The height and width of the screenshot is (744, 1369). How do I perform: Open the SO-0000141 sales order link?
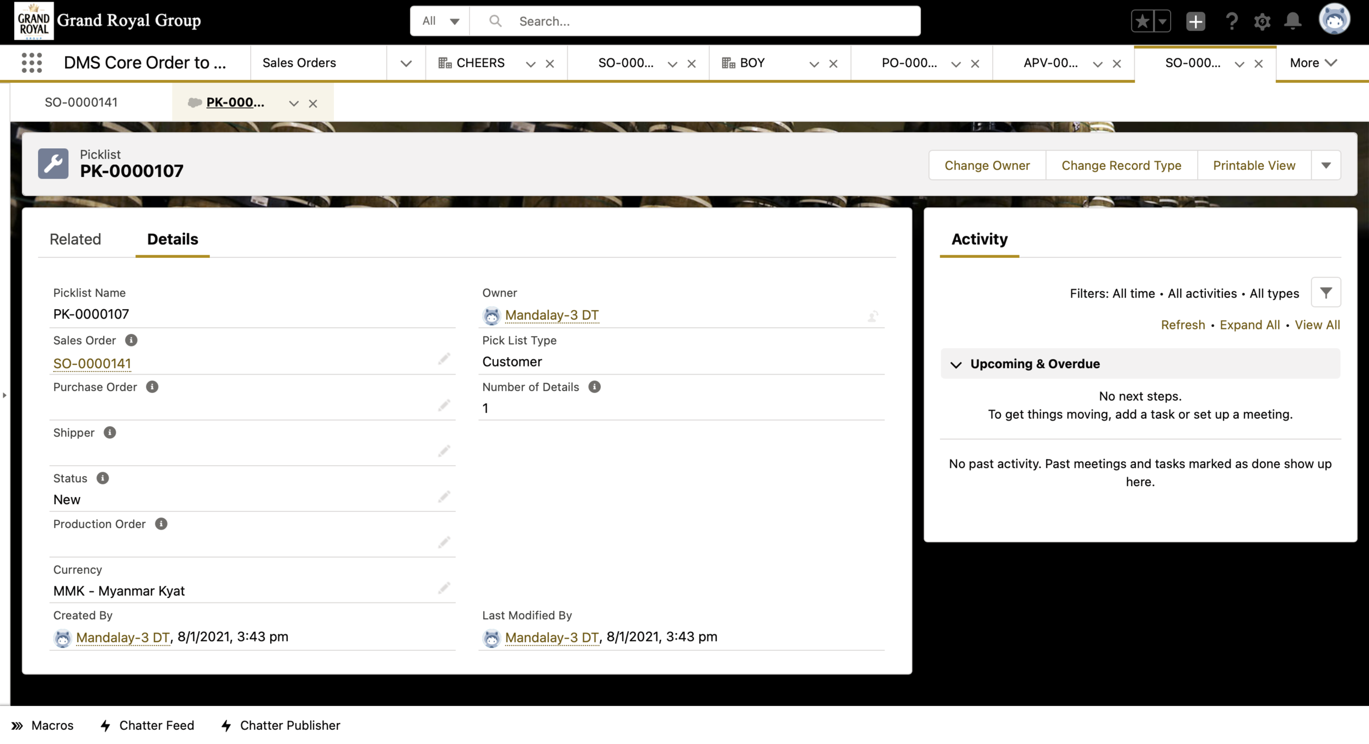[92, 363]
